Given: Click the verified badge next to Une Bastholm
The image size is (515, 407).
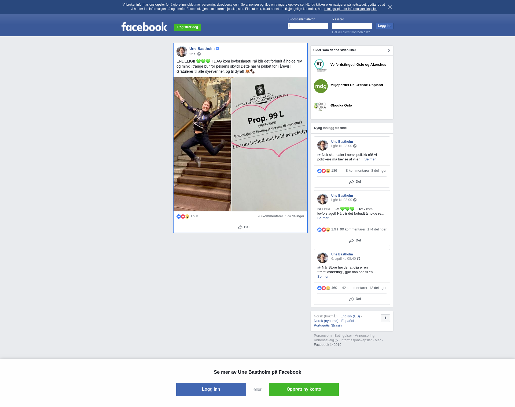Looking at the screenshot, I should click(218, 49).
